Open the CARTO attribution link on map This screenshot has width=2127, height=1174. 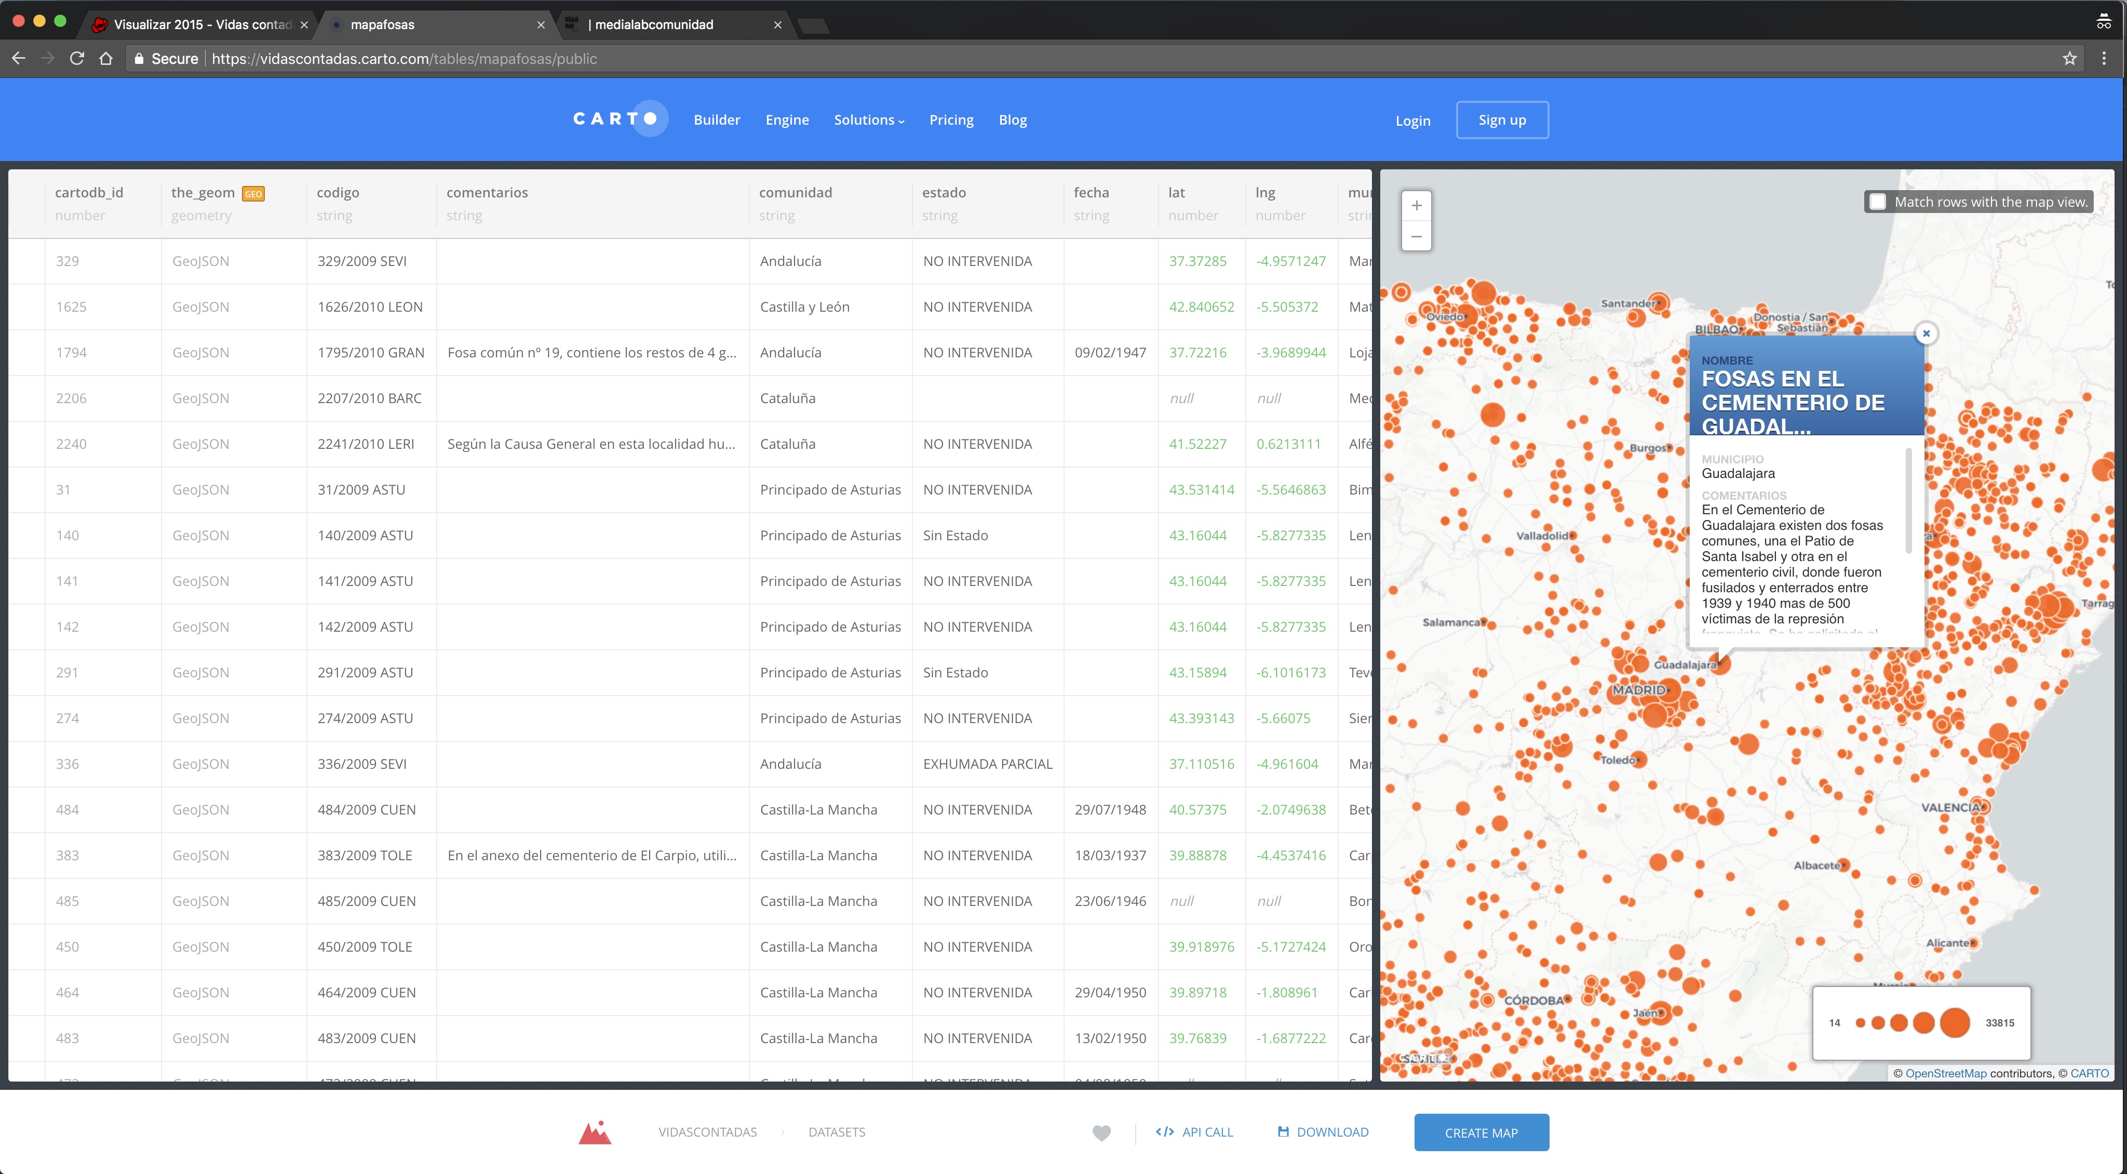click(2089, 1073)
